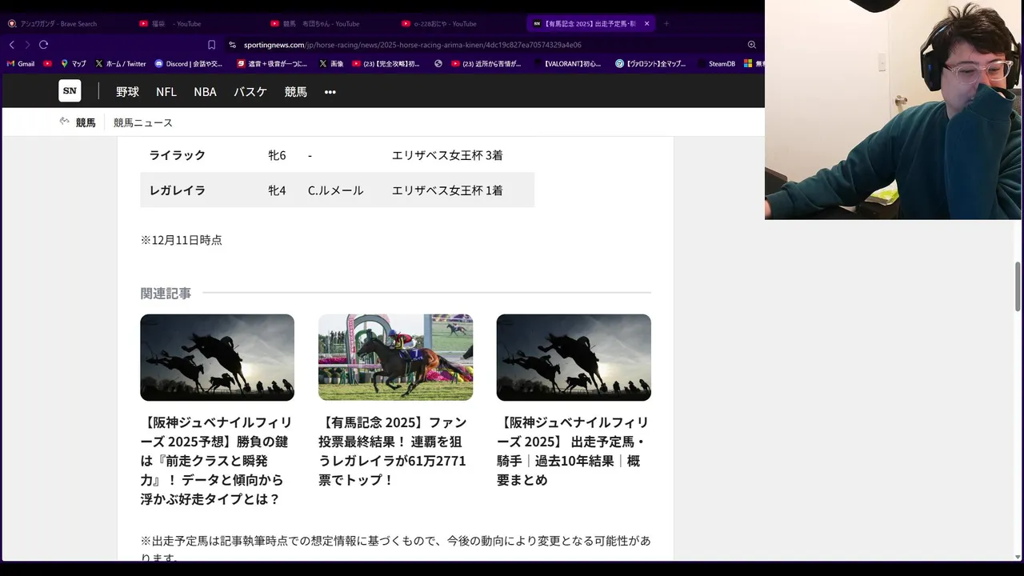Click the scrollbar down arrow
1024x576 pixels.
(x=1018, y=557)
